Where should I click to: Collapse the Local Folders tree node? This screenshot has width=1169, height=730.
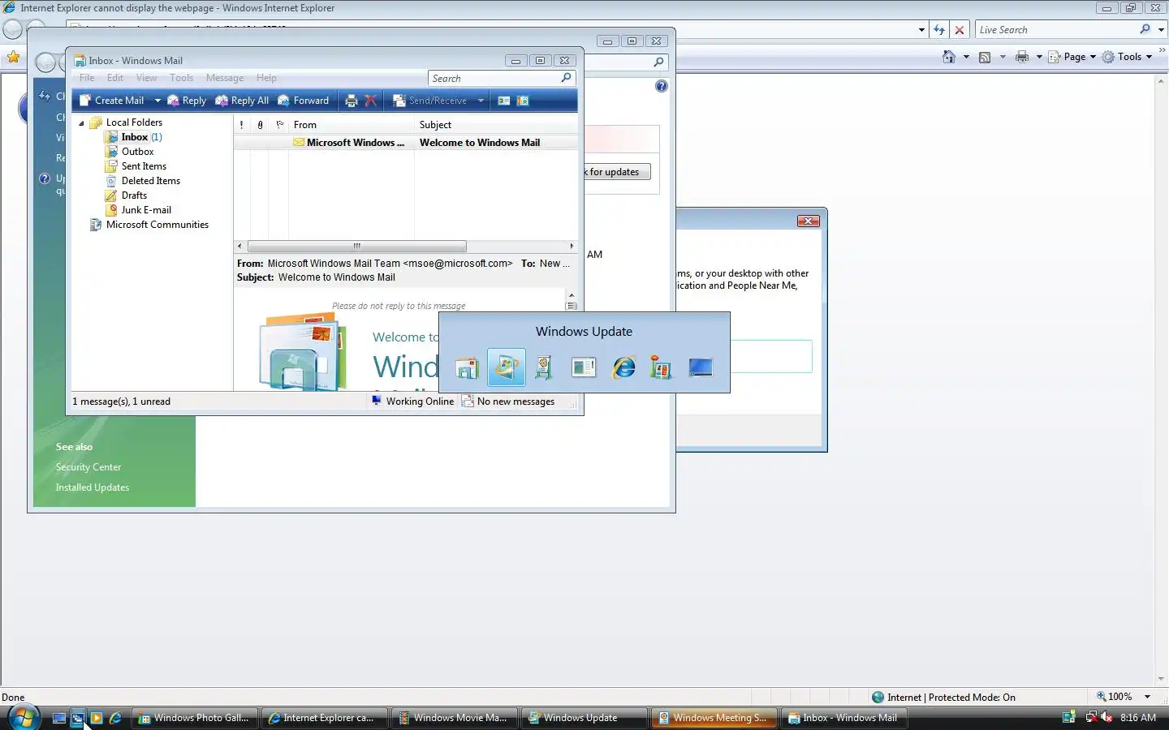point(81,123)
